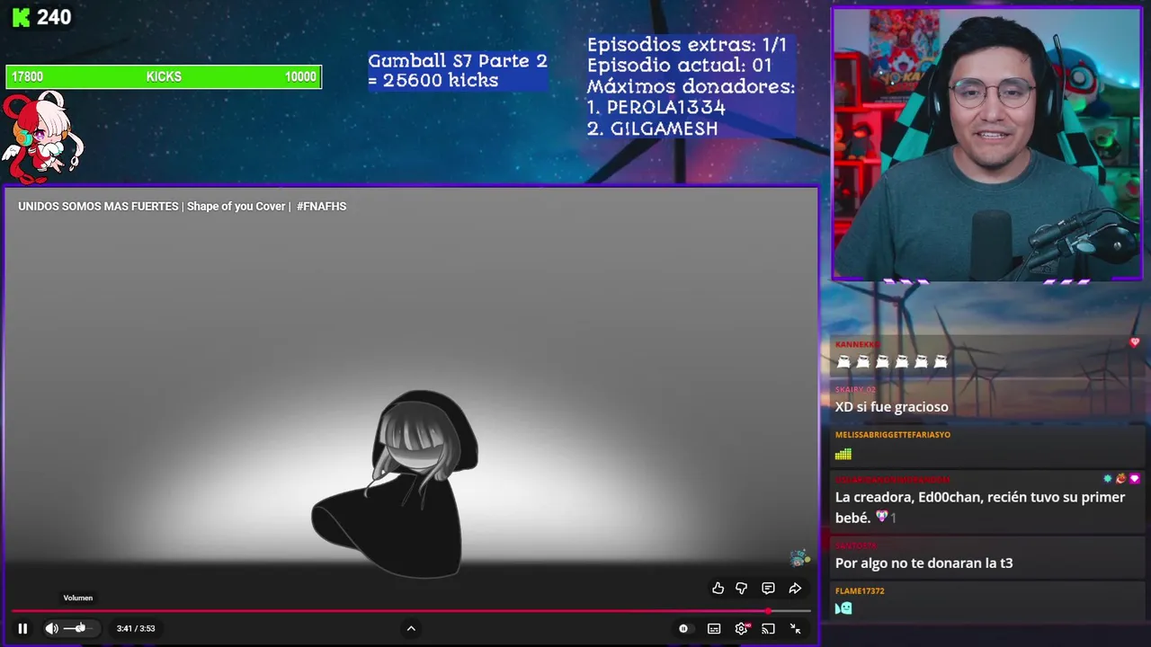The image size is (1151, 647).
Task: Open the video comments icon
Action: click(x=768, y=589)
